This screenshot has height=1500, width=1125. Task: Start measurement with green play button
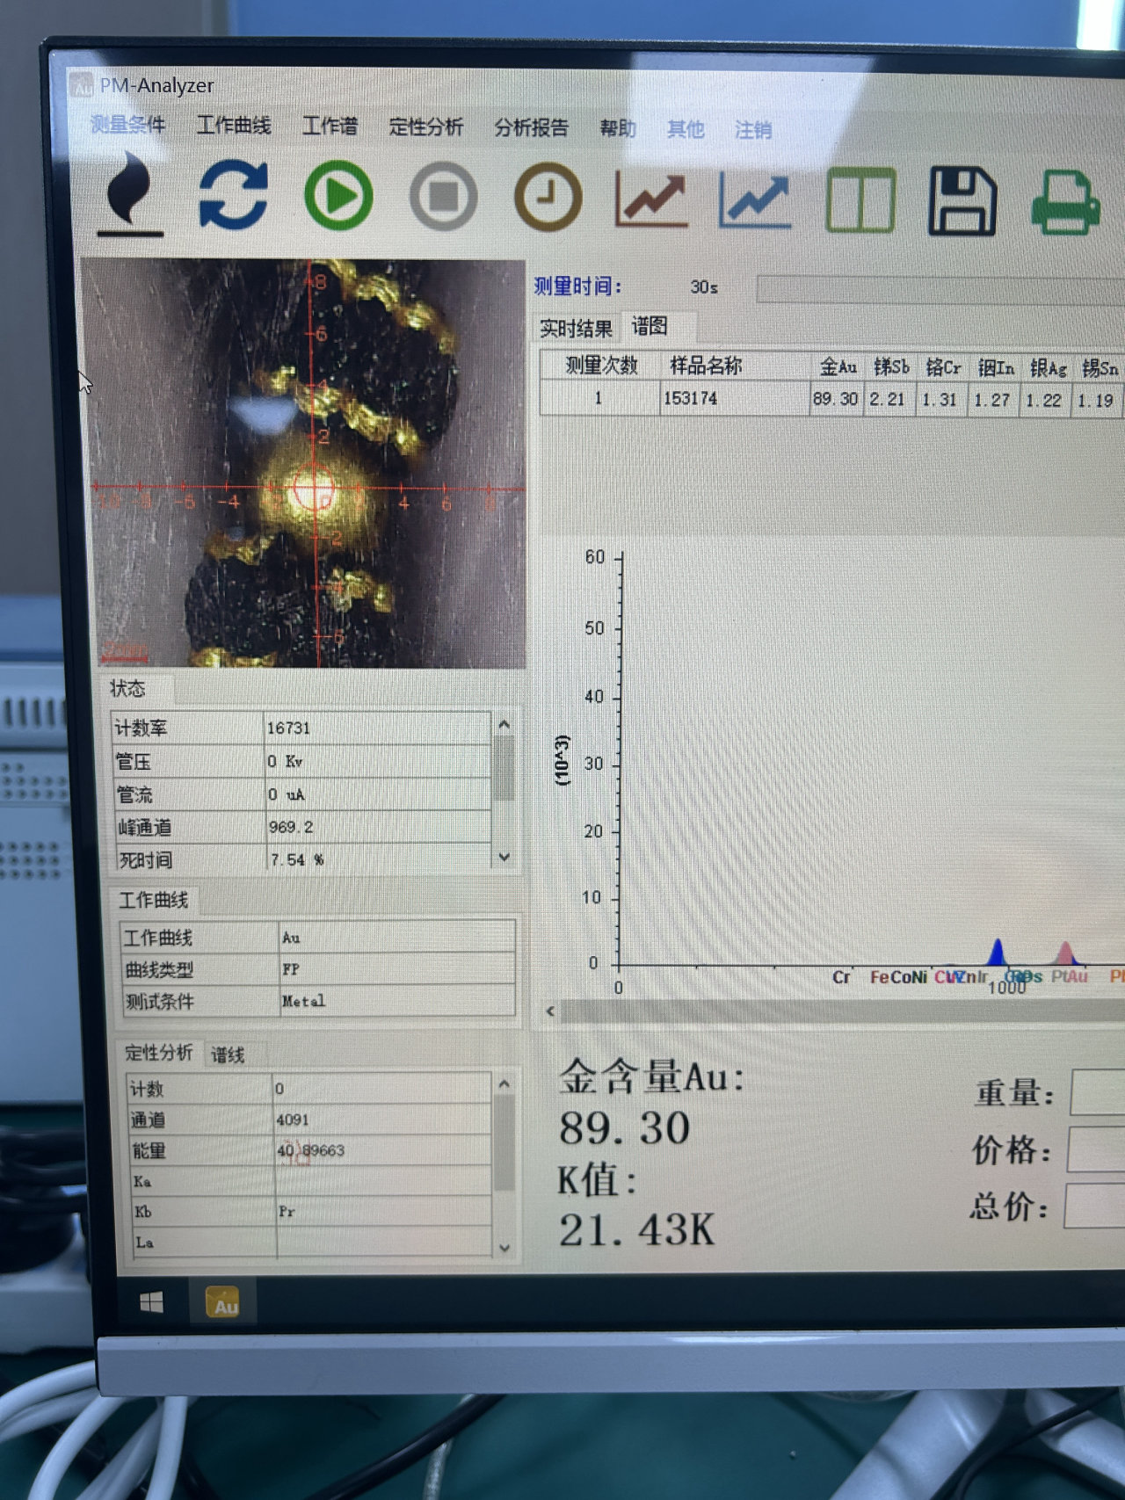click(x=338, y=196)
